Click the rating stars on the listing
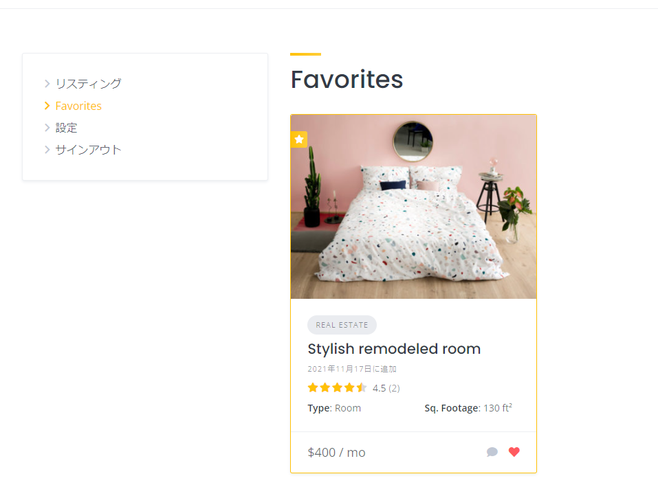The width and height of the screenshot is (658, 485). (337, 388)
